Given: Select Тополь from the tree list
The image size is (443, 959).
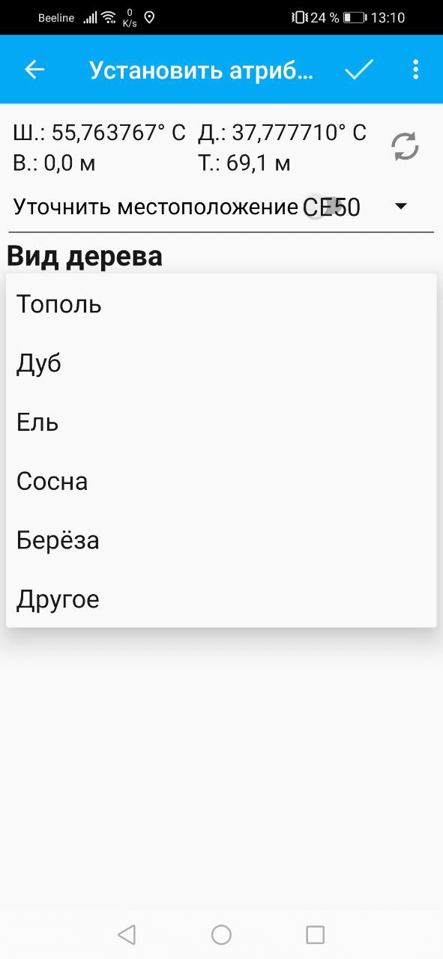Looking at the screenshot, I should click(58, 304).
